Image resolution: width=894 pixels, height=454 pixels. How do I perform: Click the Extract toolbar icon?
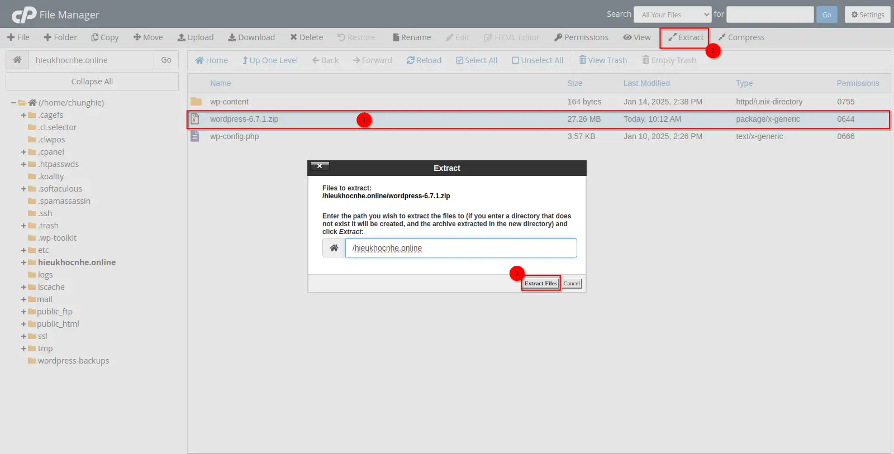click(673, 37)
